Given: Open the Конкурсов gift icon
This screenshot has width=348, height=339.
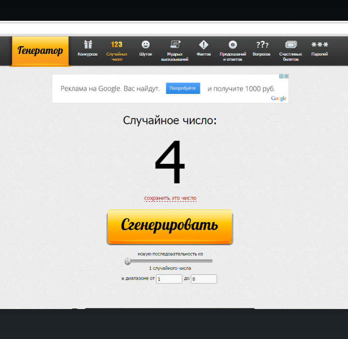Looking at the screenshot, I should point(88,44).
